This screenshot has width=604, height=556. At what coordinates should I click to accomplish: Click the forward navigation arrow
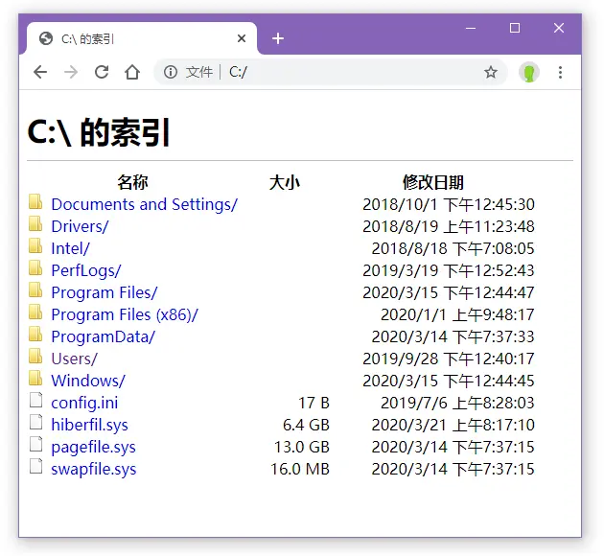coord(71,72)
